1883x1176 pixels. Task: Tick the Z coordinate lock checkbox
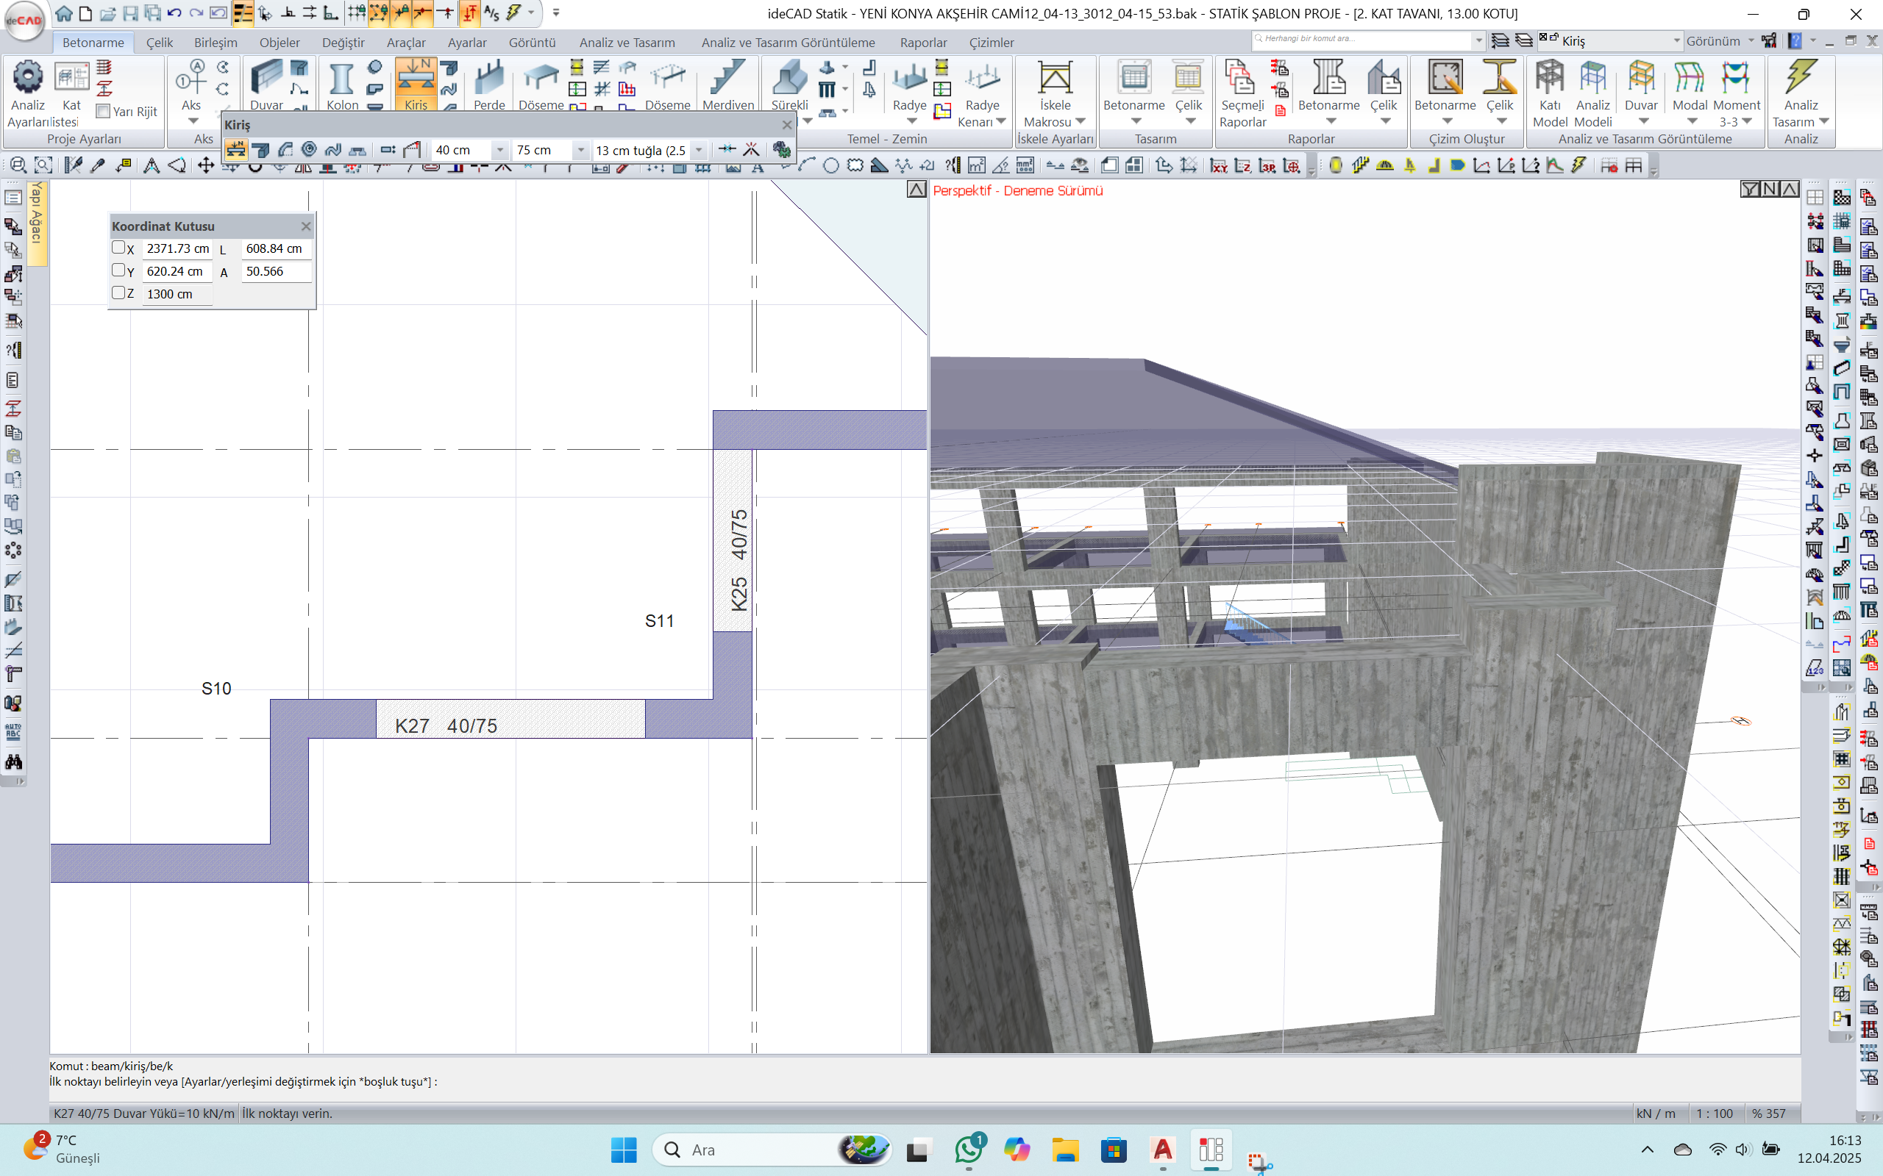[118, 293]
